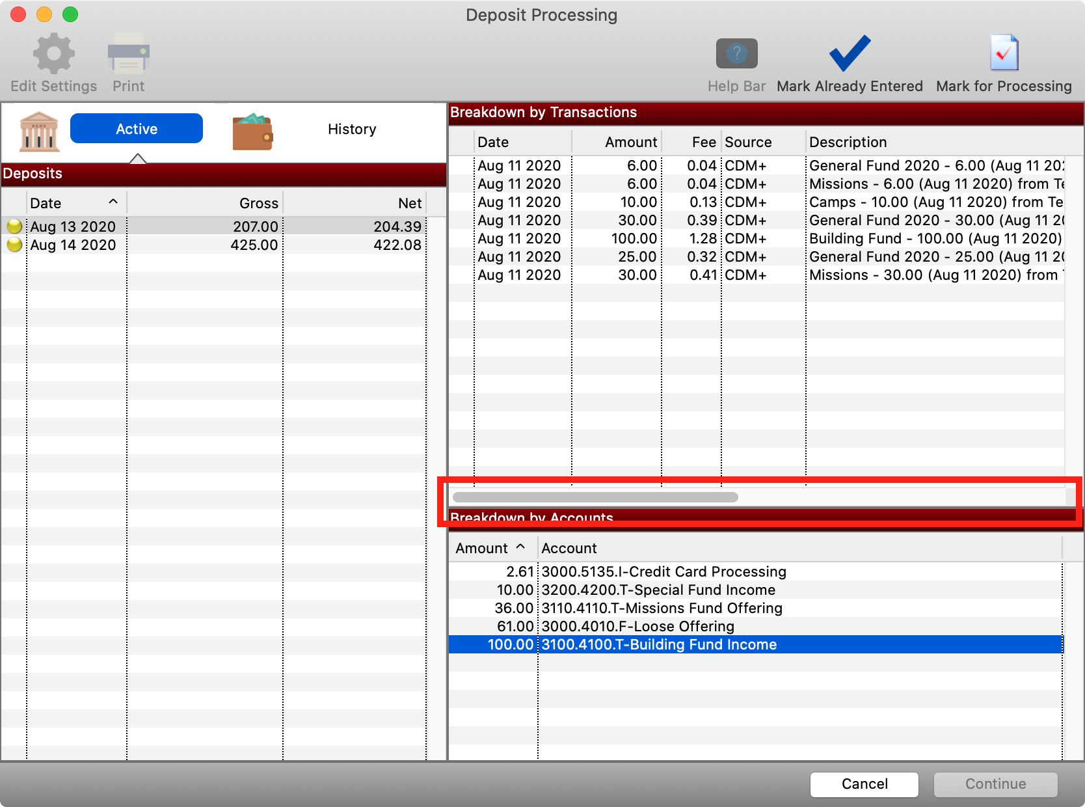Click Mark for Processing icon

pos(1003,54)
